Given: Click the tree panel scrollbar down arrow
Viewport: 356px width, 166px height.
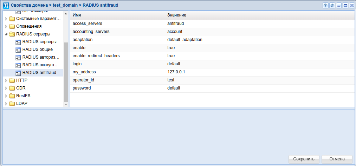Looking at the screenshot, I should 66,104.
